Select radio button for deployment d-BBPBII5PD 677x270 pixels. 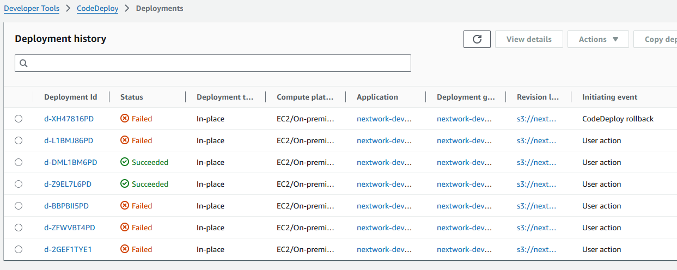click(x=19, y=206)
